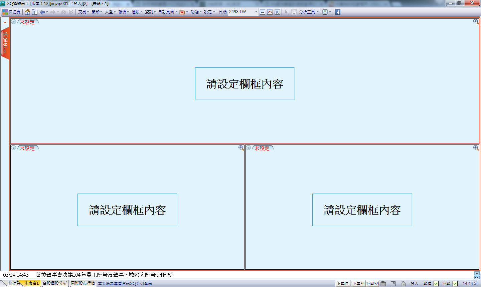Open the 快捷頁 quick page button in toolbar
This screenshot has width=481, height=287.
point(11,12)
